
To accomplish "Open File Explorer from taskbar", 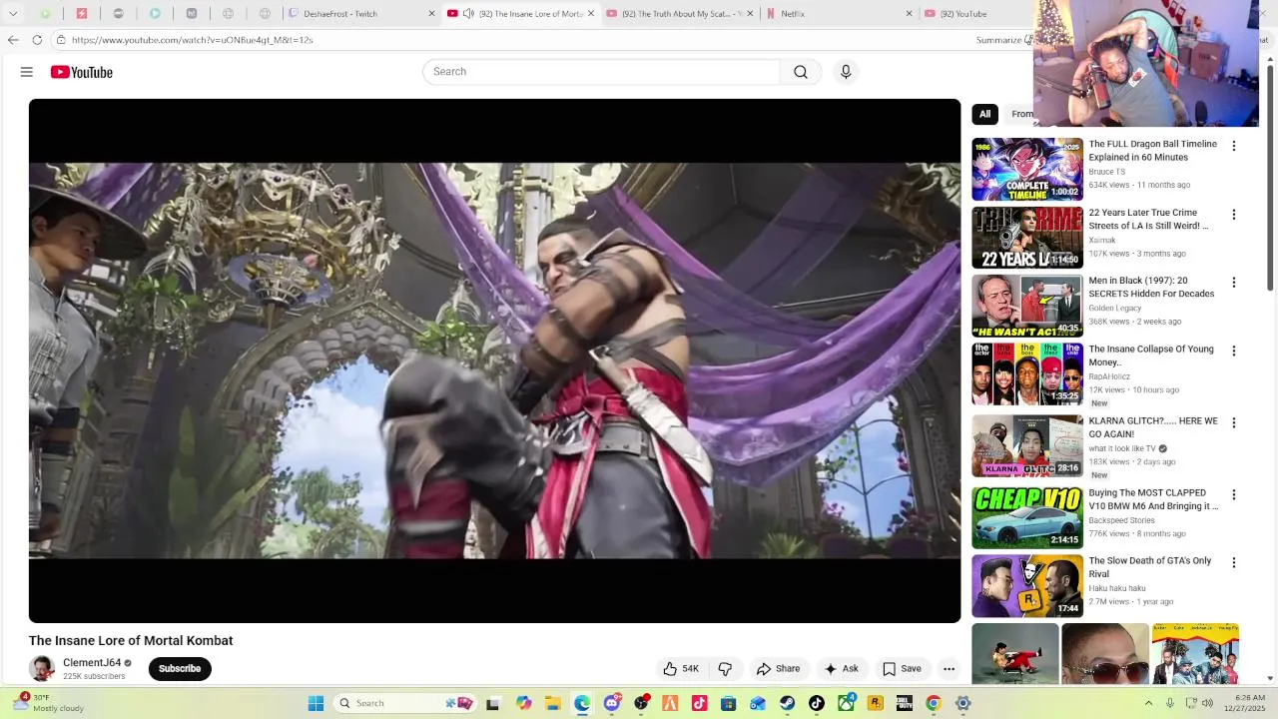I will [x=553, y=703].
